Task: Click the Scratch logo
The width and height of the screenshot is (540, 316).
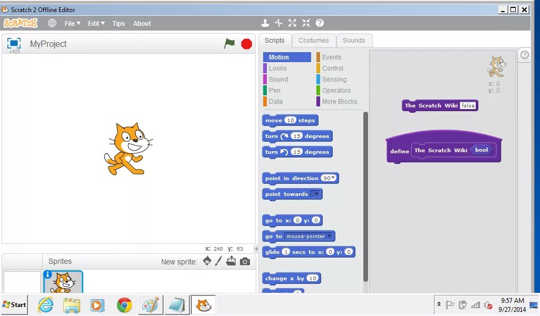Action: [21, 23]
